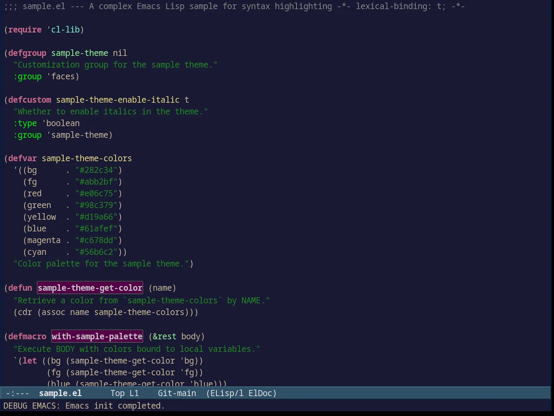The height and width of the screenshot is (416, 554).
Task: Click the 'boolean symbol
Action: (61, 123)
